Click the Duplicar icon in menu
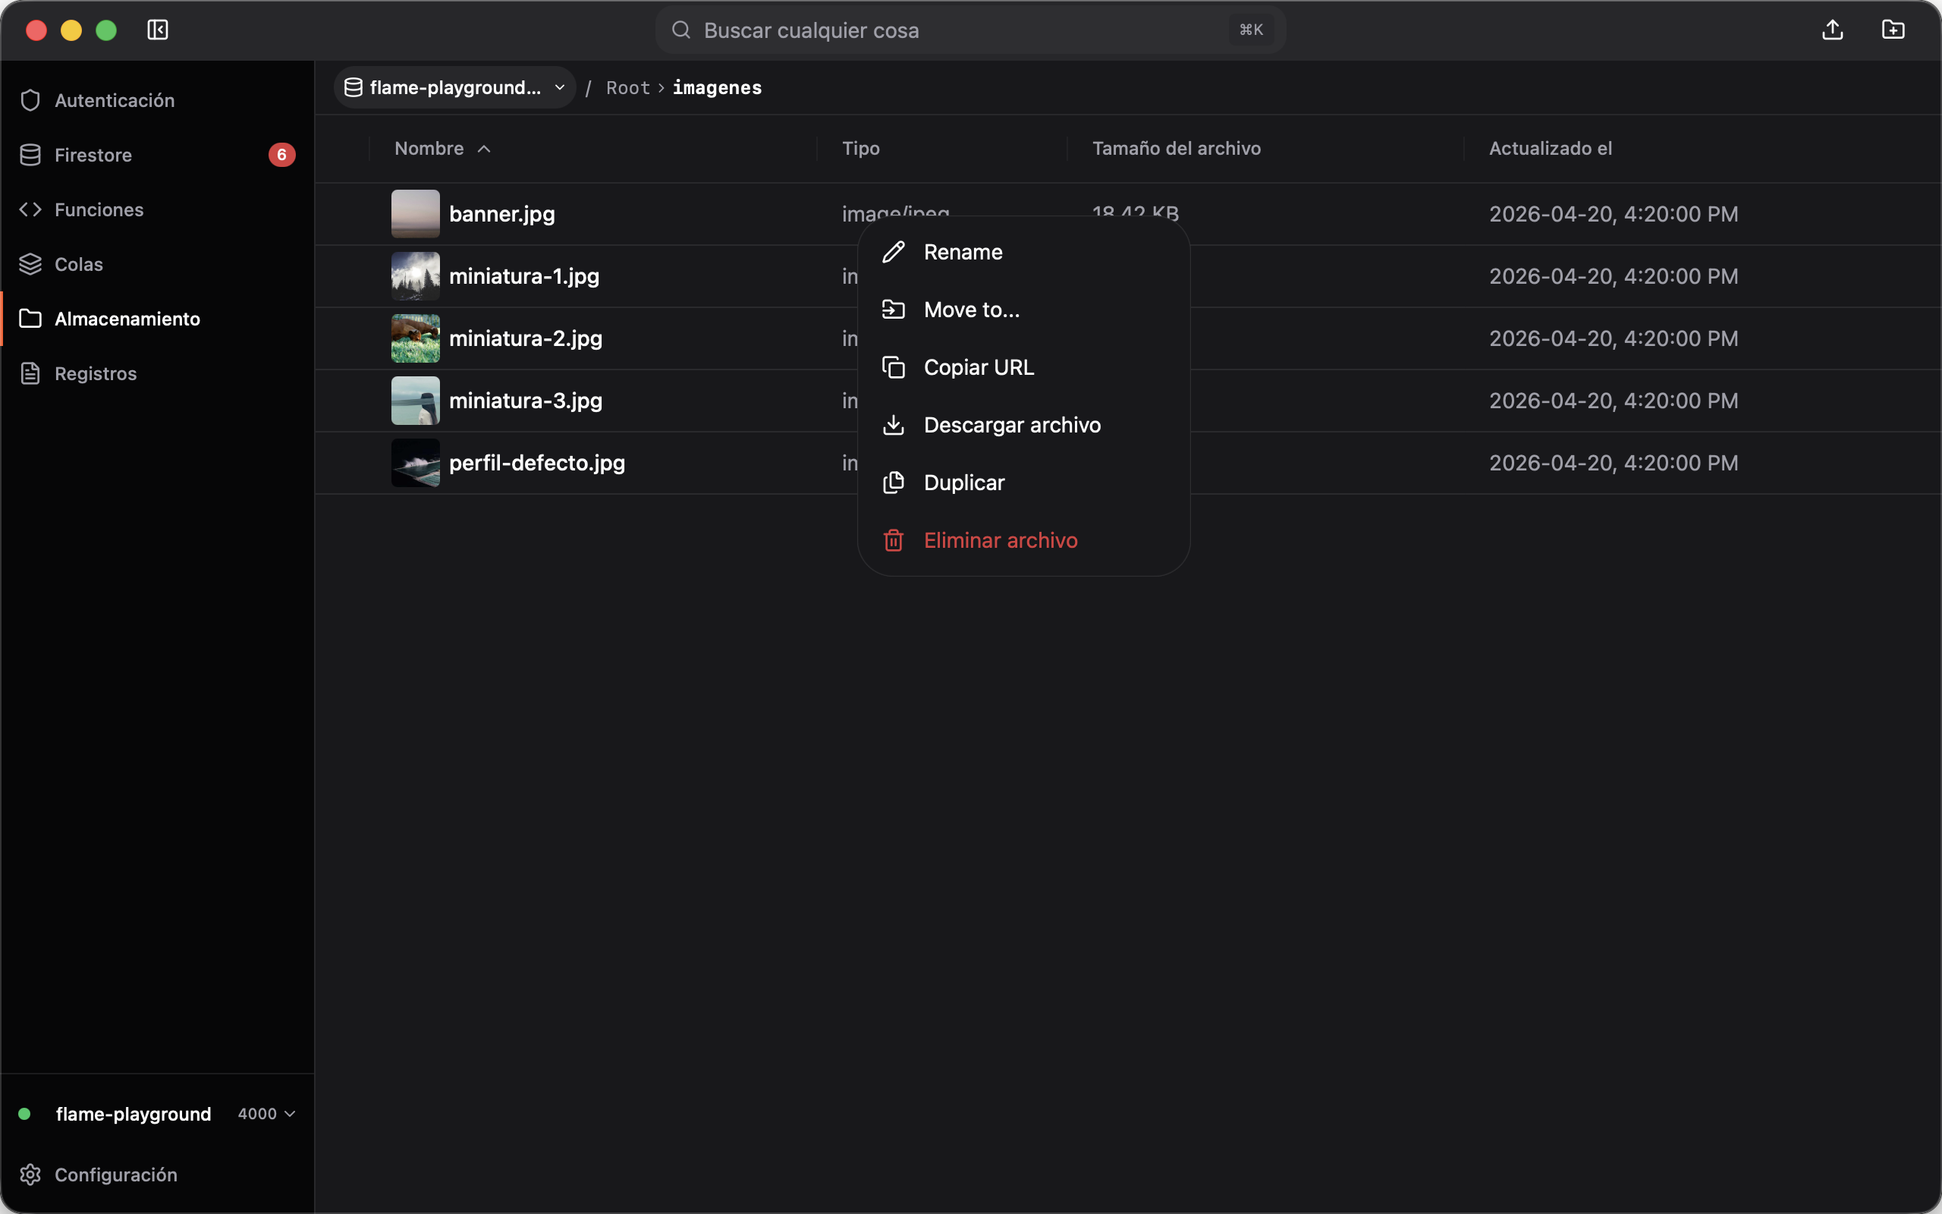 tap(893, 483)
